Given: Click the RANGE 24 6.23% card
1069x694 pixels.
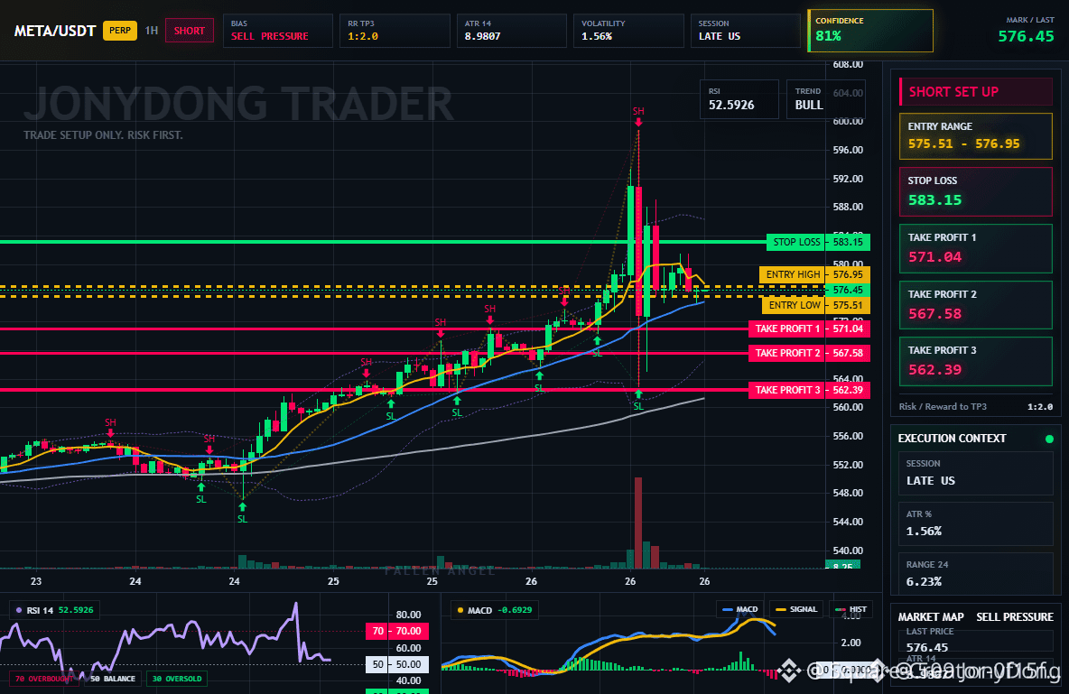Looking at the screenshot, I should tap(976, 574).
